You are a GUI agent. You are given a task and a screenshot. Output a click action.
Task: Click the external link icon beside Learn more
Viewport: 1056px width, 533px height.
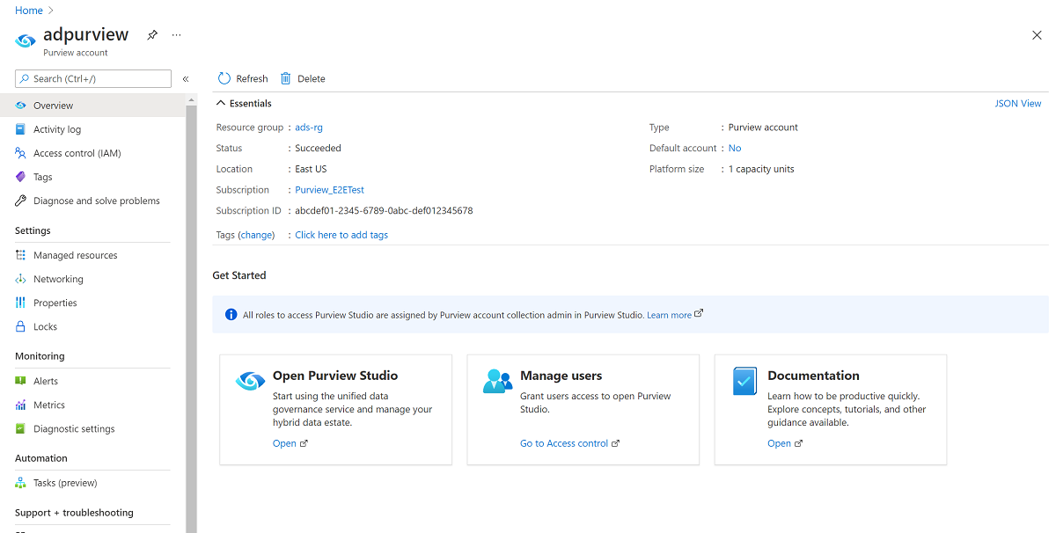click(x=699, y=314)
